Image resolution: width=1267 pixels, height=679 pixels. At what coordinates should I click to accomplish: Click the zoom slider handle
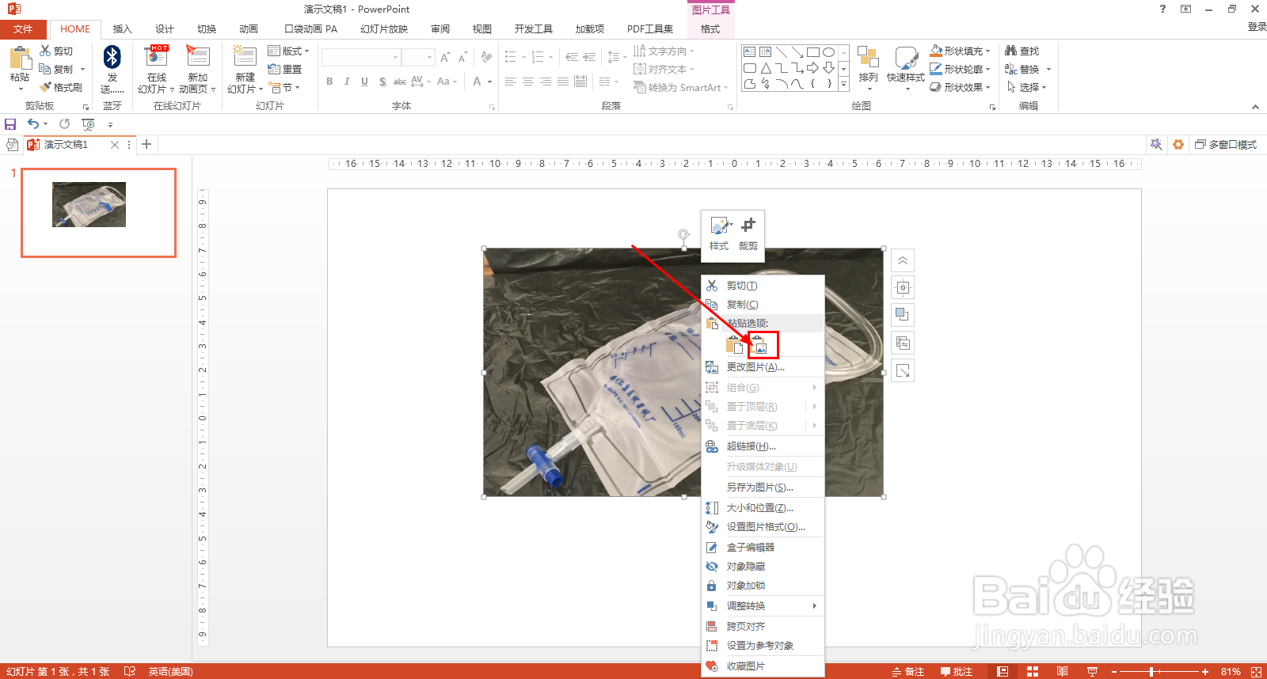click(1151, 672)
